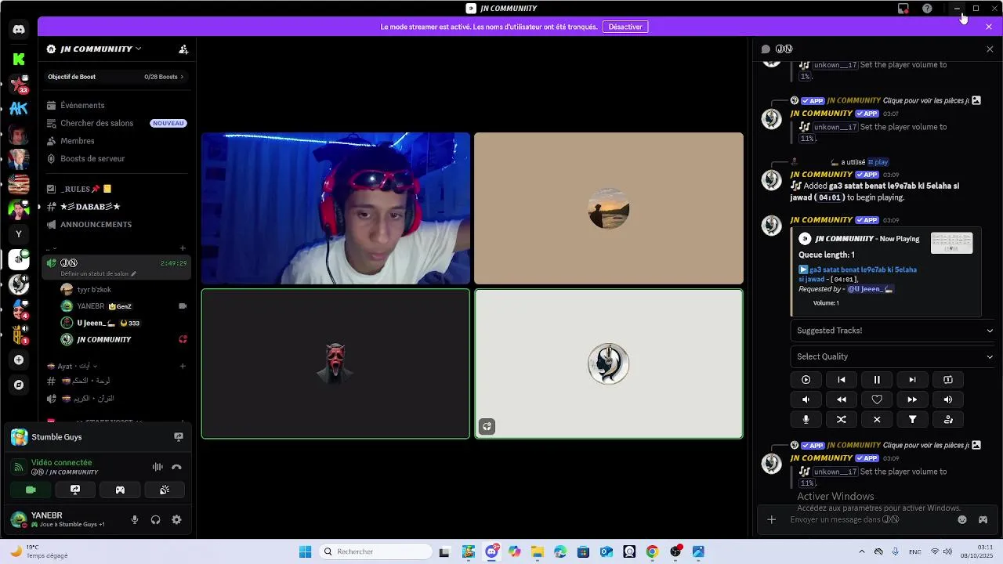Open the soundboard button in voice panel
Image resolution: width=1003 pixels, height=564 pixels.
(x=165, y=490)
